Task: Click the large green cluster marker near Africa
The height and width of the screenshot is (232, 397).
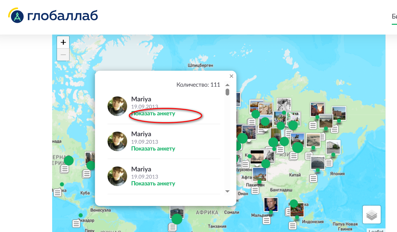Action: pos(177,219)
